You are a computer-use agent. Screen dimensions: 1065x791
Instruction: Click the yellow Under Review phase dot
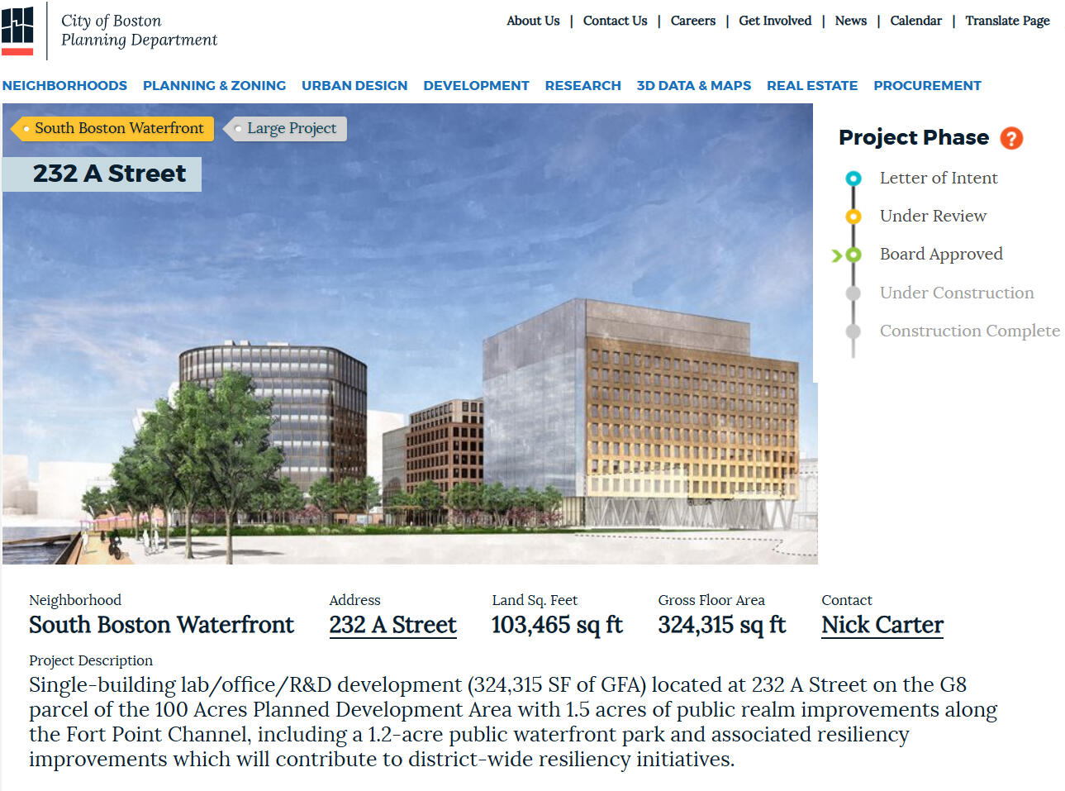click(x=853, y=217)
